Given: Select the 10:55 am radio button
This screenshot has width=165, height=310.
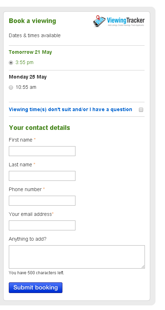Looking at the screenshot, I should (x=11, y=87).
